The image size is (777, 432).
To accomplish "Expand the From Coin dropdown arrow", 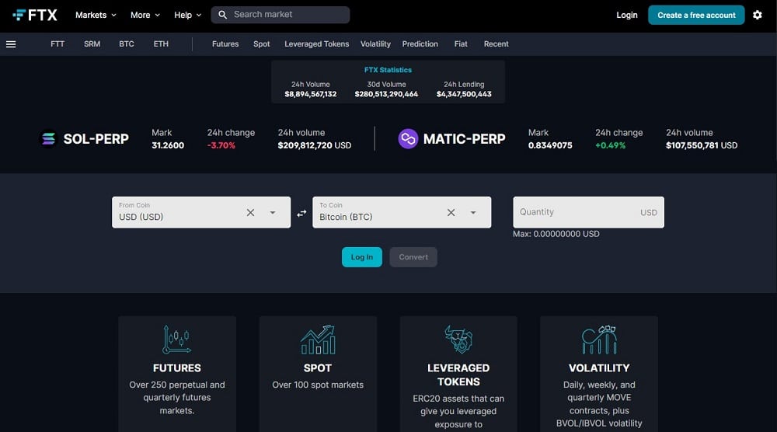I will 273,213.
